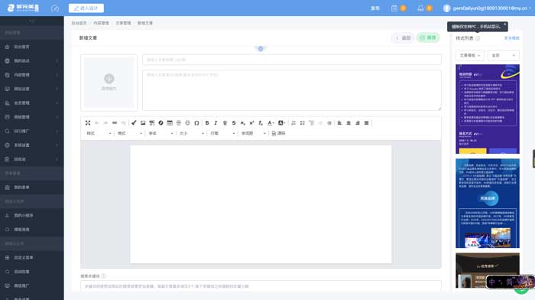Screen dimensions: 535x300
Task: Click the select image upload placeholder
Action: point(109,83)
